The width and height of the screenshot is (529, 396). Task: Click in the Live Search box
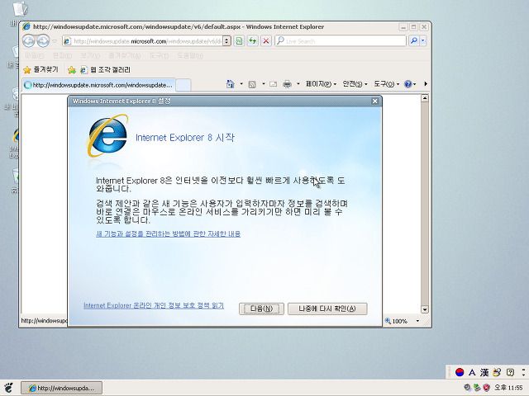pos(341,41)
